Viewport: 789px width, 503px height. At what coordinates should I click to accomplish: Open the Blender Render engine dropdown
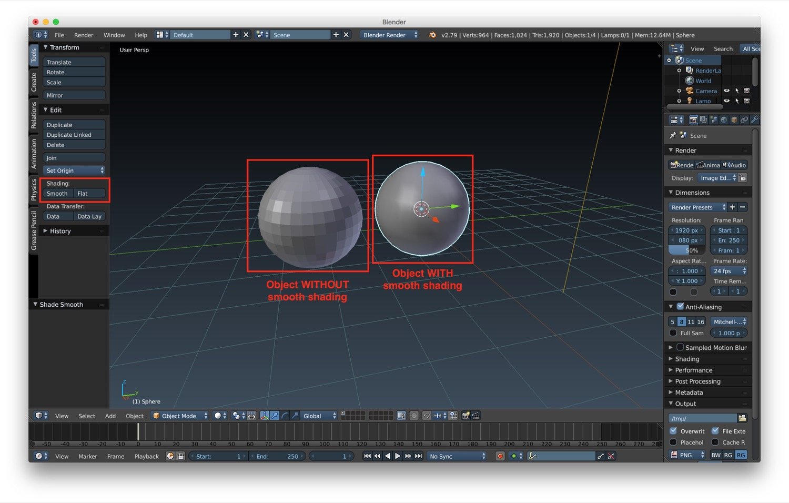click(390, 35)
